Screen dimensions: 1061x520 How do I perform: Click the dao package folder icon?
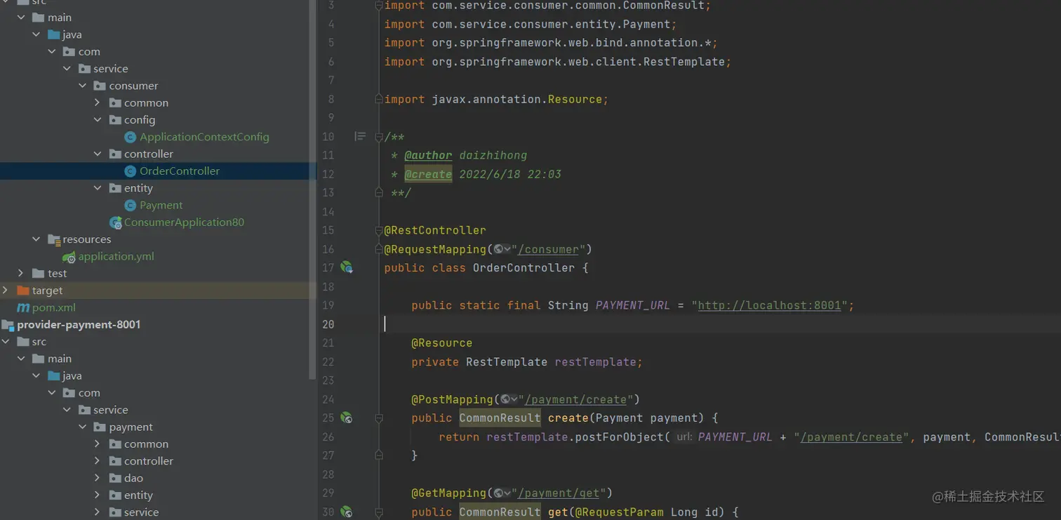[116, 478]
